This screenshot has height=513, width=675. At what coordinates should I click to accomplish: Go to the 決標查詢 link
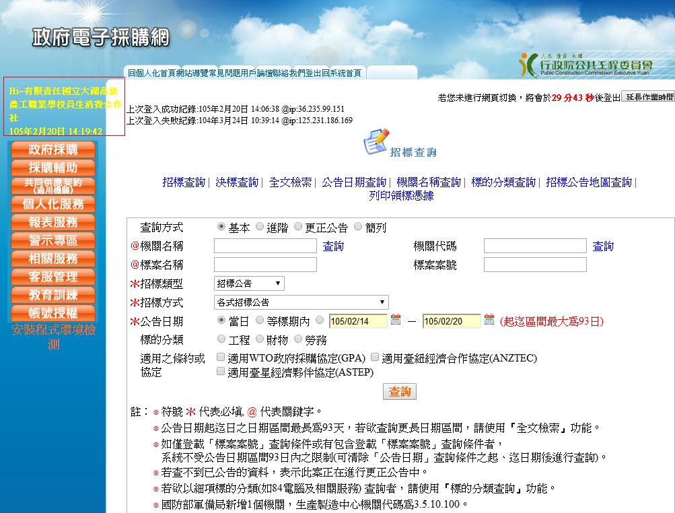(237, 182)
